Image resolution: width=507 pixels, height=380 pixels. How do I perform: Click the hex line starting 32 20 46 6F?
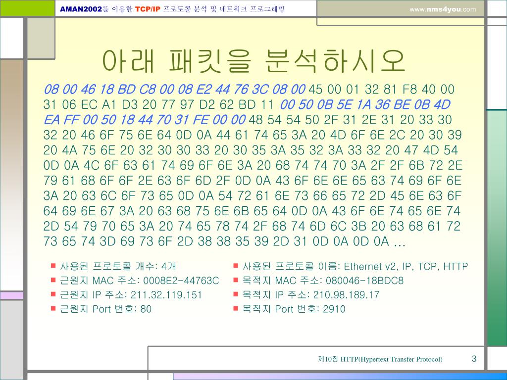tap(253, 135)
